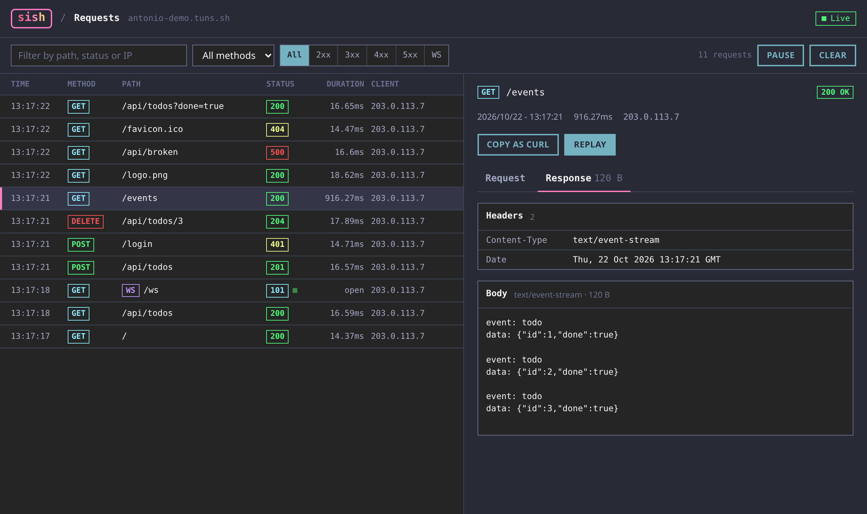
Task: Click the GET badge in detail header
Action: pyautogui.click(x=488, y=92)
